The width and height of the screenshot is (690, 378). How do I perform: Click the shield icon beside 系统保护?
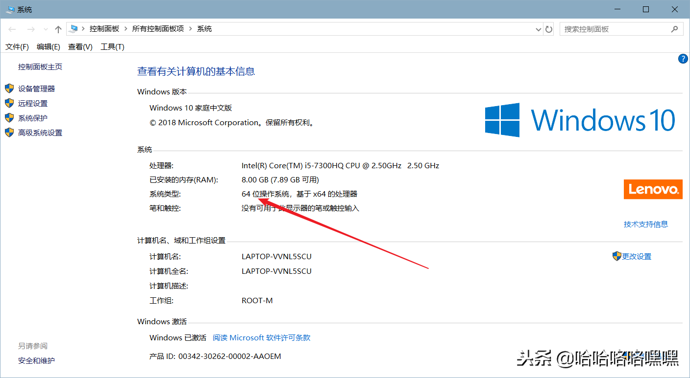click(x=9, y=118)
